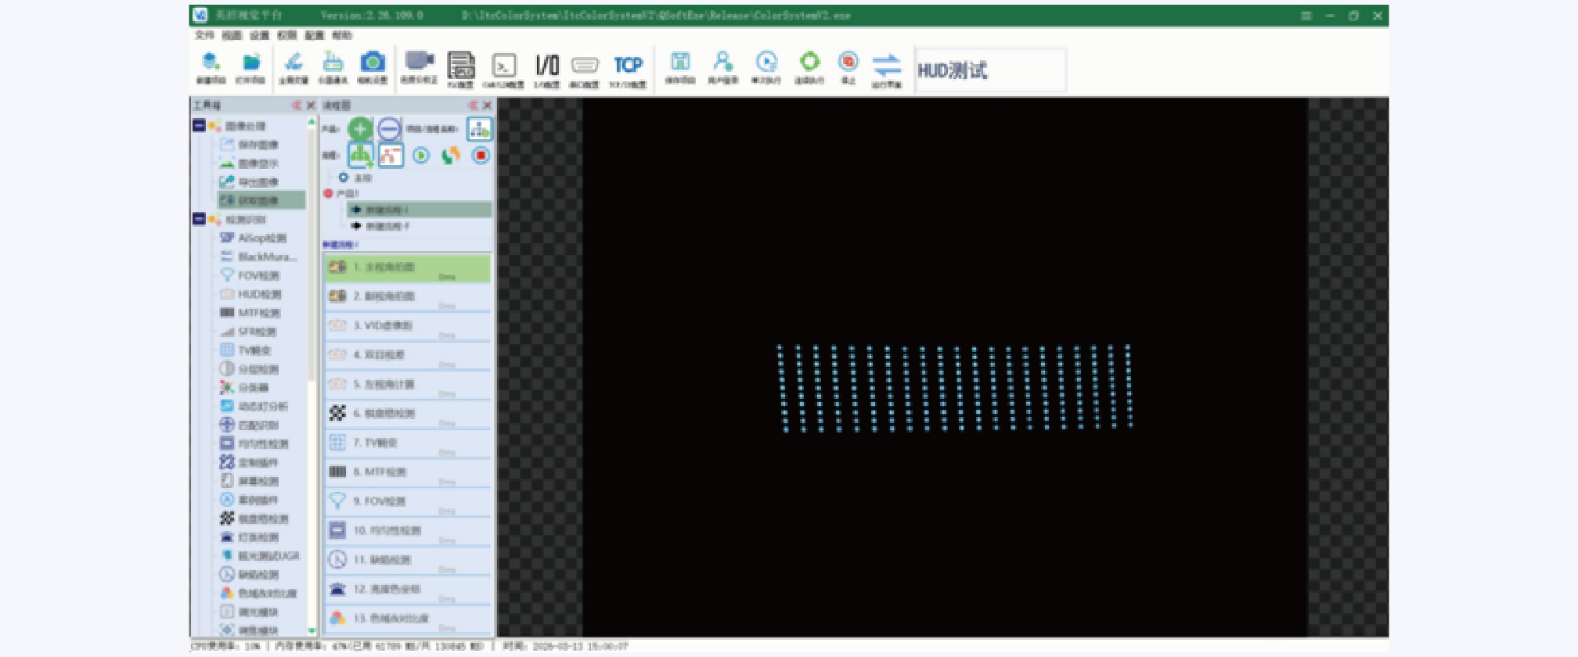Click the red stop icon in top toolbar
Viewport: 1578px width, 657px height.
point(848,62)
